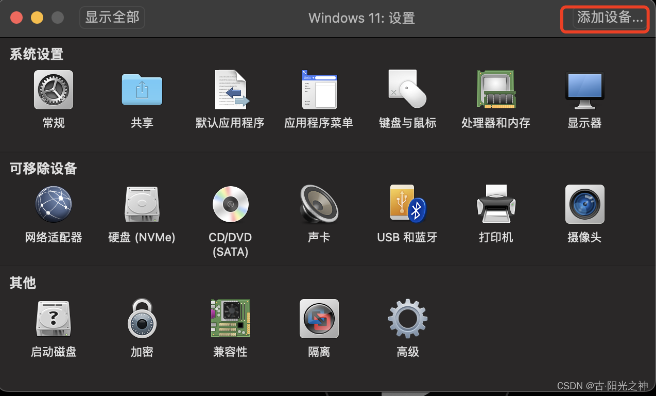Open the CD/DVD (SATA) disc icon
656x396 pixels.
230,204
